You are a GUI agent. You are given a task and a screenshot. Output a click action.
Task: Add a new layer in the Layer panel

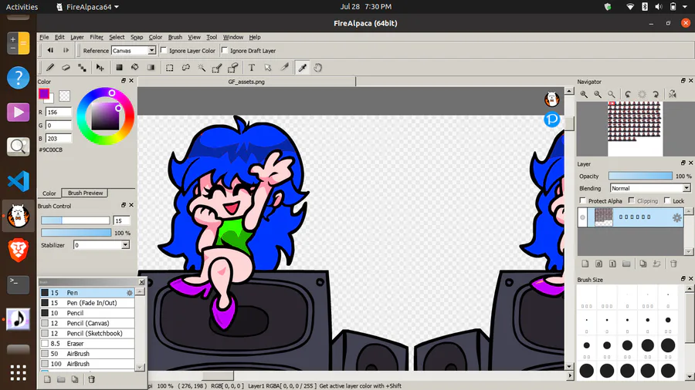[585, 264]
